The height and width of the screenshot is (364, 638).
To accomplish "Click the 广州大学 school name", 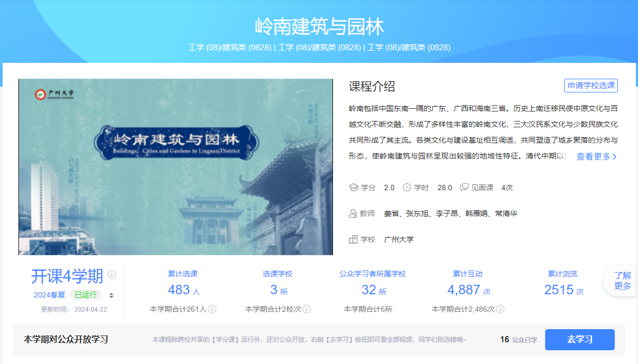I will tap(399, 239).
